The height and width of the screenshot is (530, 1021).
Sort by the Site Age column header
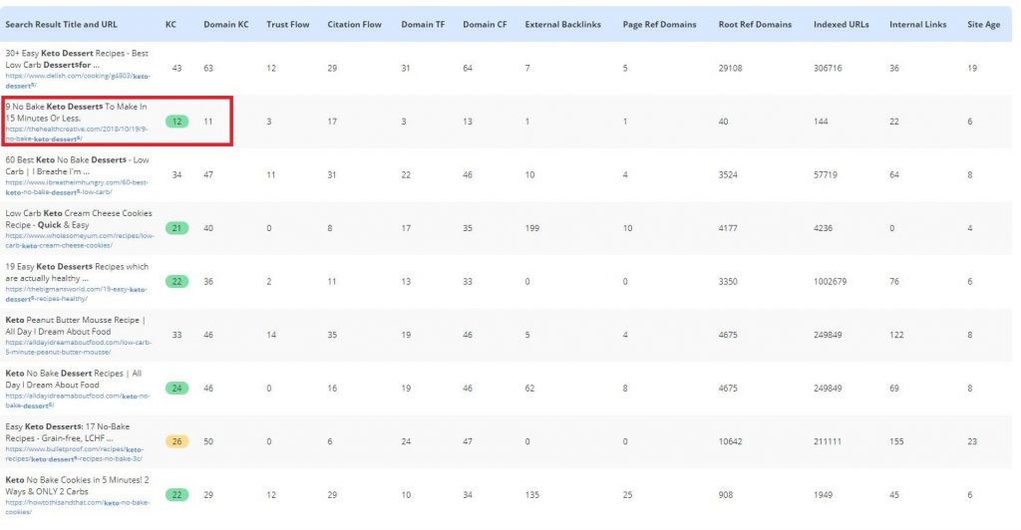tap(983, 24)
